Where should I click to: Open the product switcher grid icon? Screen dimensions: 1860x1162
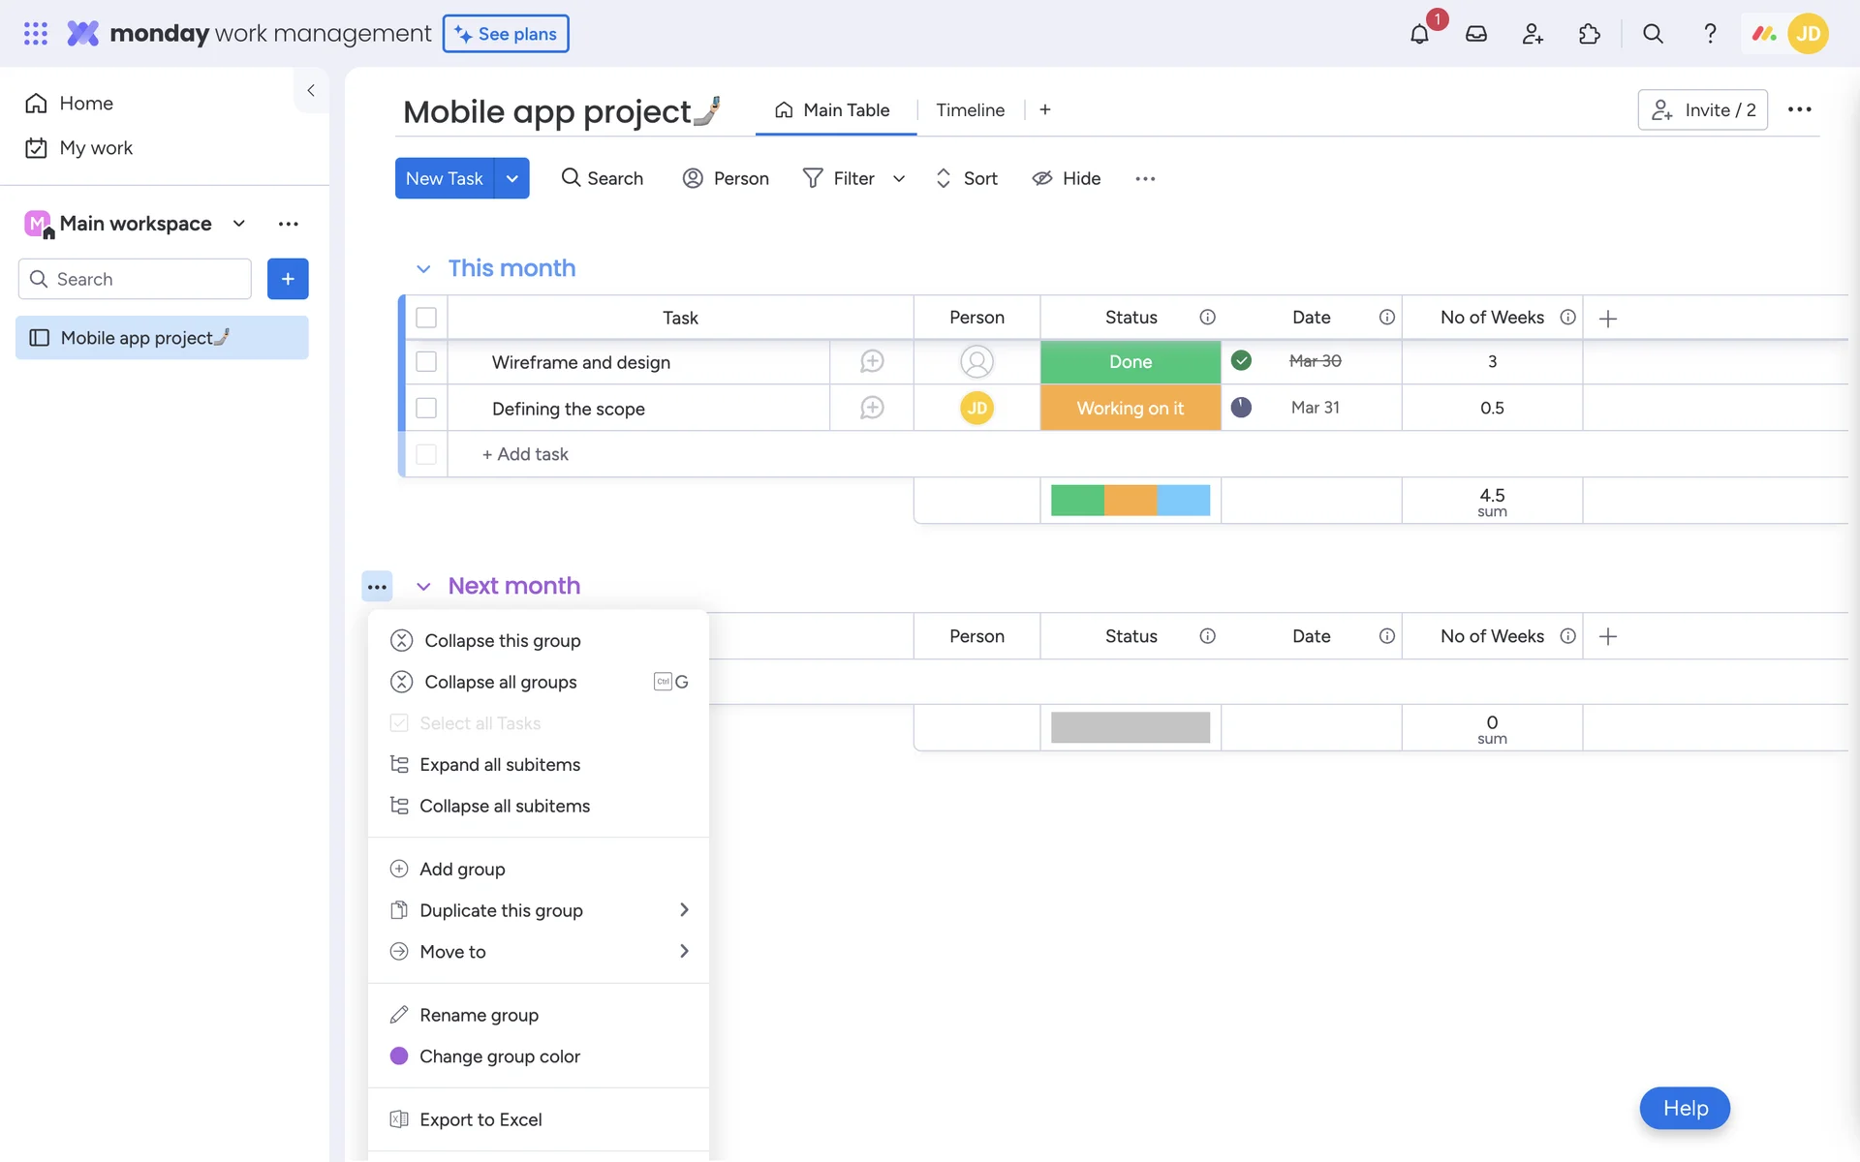point(36,34)
